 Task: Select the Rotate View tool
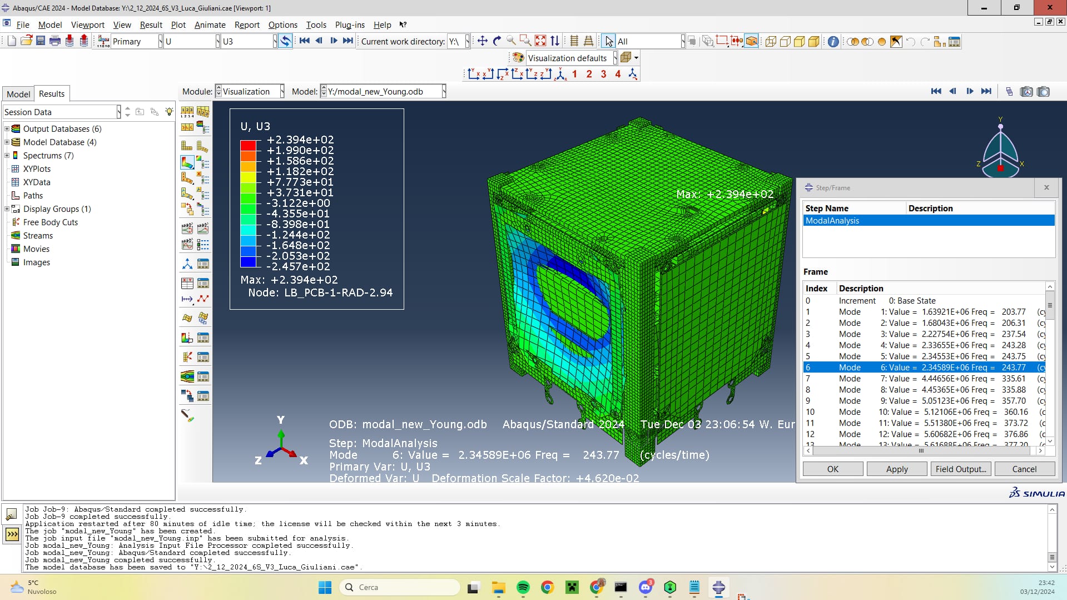pyautogui.click(x=497, y=41)
